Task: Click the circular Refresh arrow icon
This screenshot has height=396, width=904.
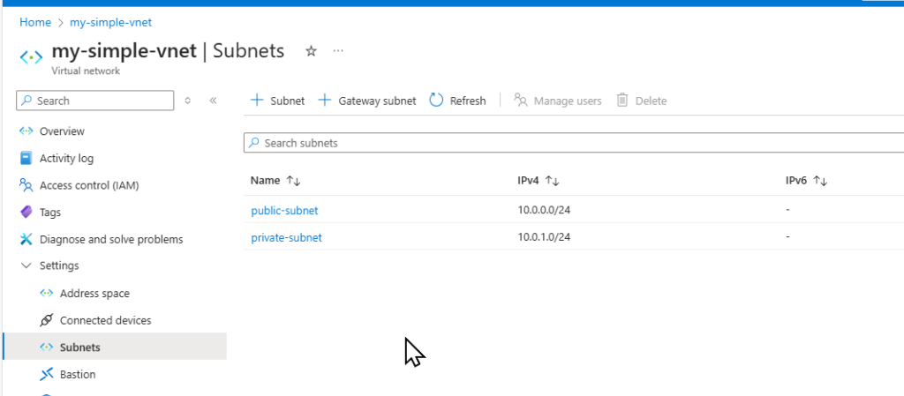Action: (x=436, y=101)
